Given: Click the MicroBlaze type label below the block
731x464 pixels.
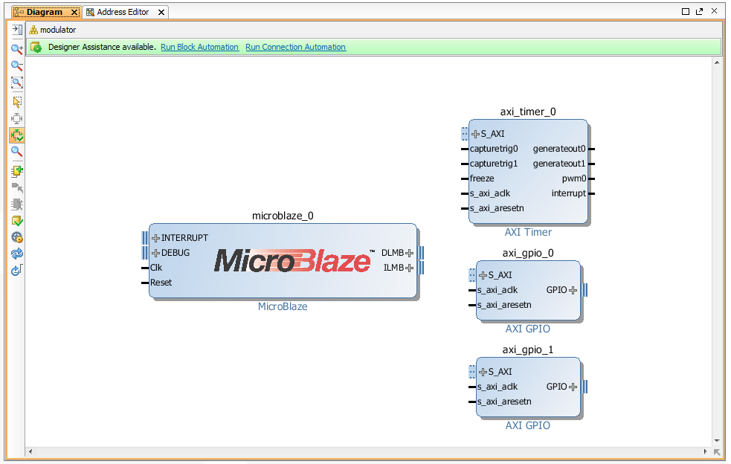Looking at the screenshot, I should (x=283, y=307).
